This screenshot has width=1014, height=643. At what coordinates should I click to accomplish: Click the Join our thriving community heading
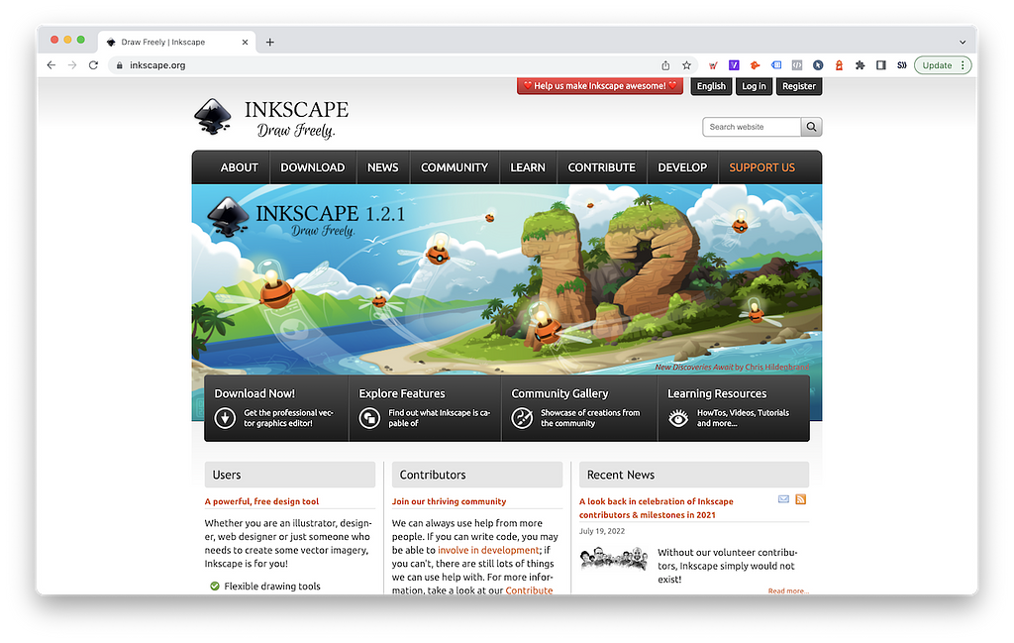449,501
